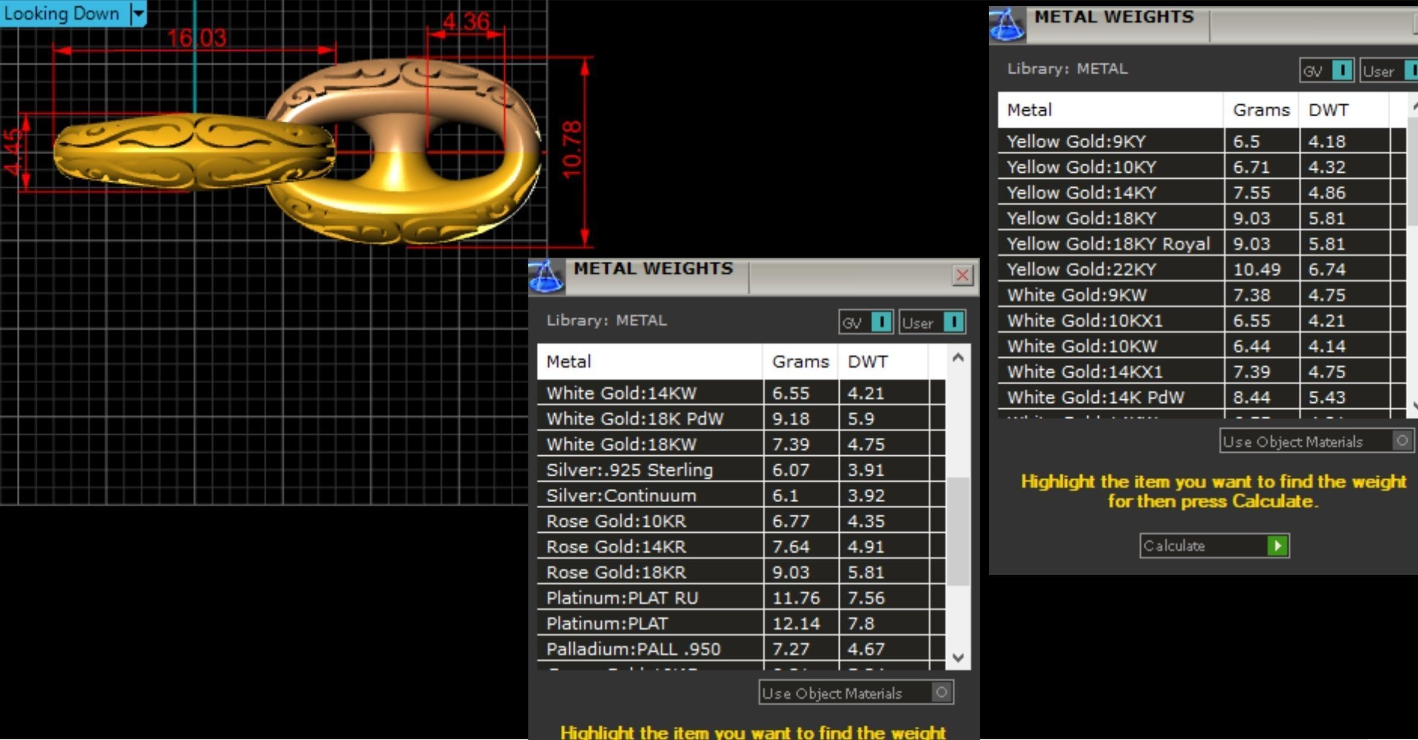Click the green Calculate arrow icon
This screenshot has height=740, width=1418.
(1277, 546)
